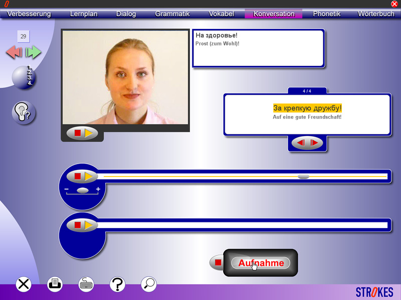Go back with the red previous-lesson arrow
The image size is (401, 300).
click(15, 52)
